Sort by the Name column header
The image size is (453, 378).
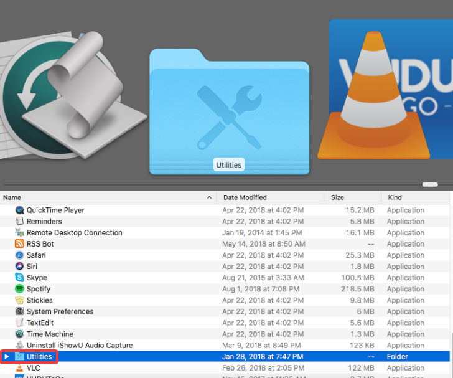108,197
